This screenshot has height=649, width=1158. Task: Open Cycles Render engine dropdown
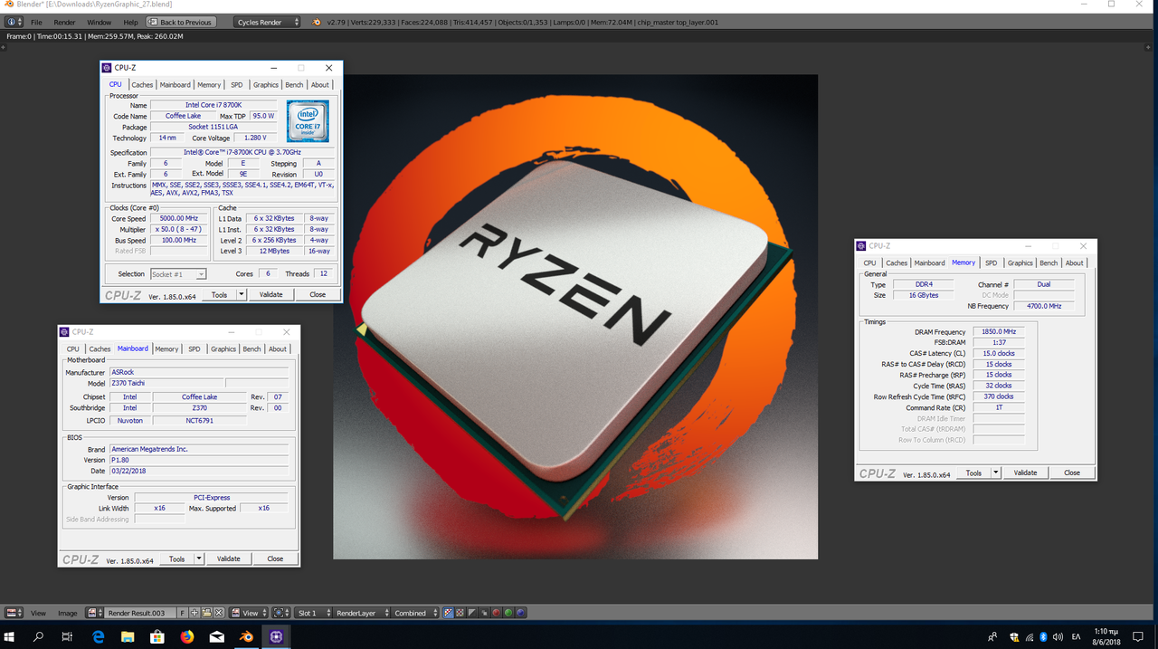(267, 22)
